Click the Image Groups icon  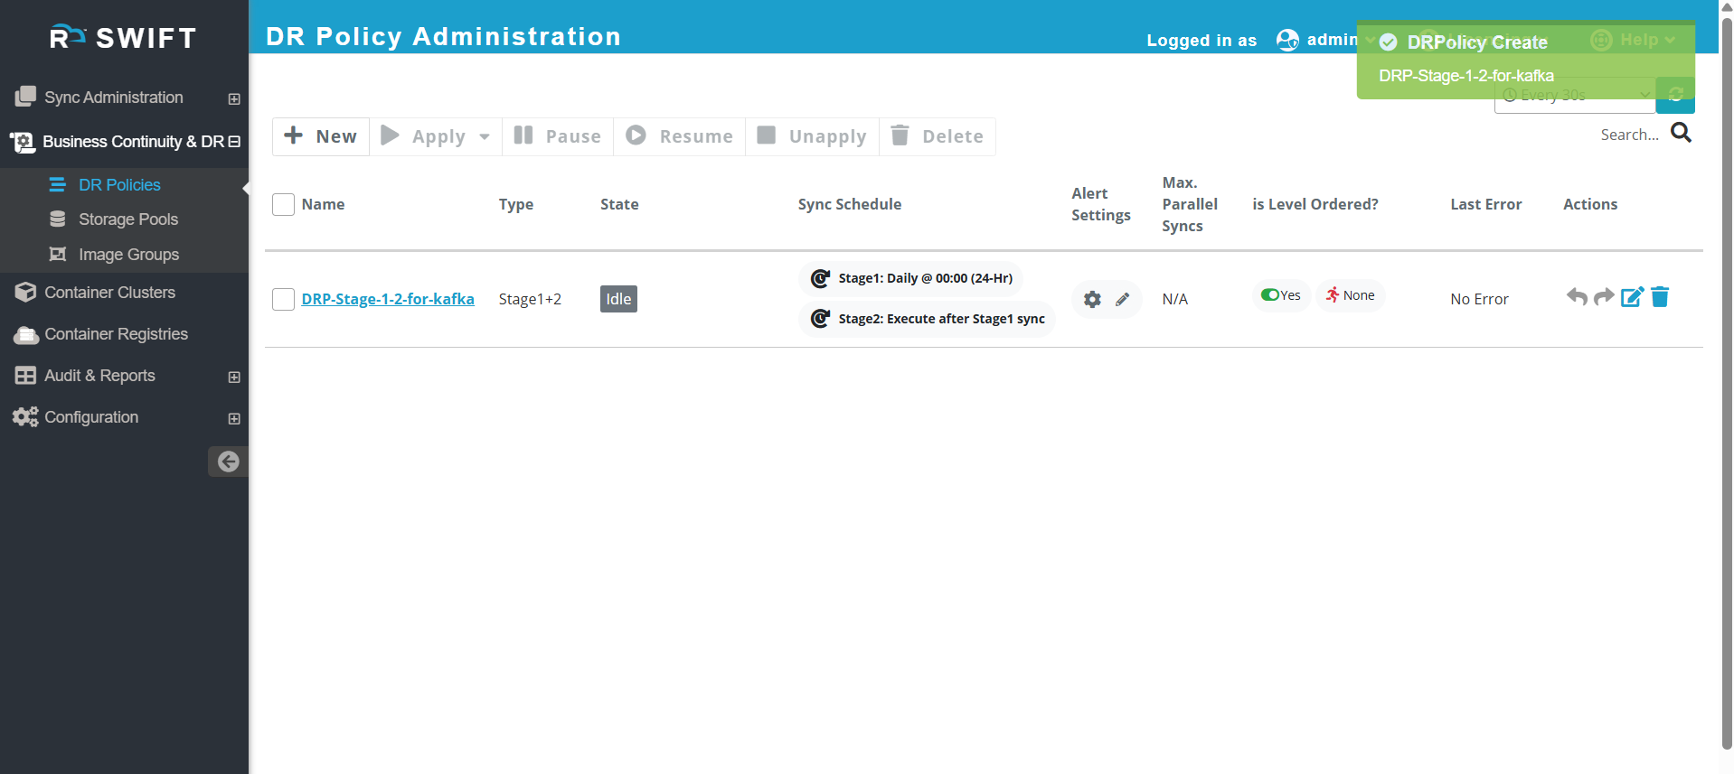pyautogui.click(x=58, y=254)
